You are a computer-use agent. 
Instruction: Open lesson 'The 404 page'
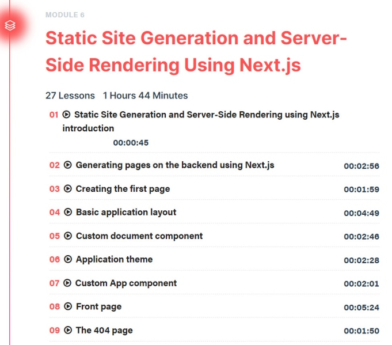[104, 330]
